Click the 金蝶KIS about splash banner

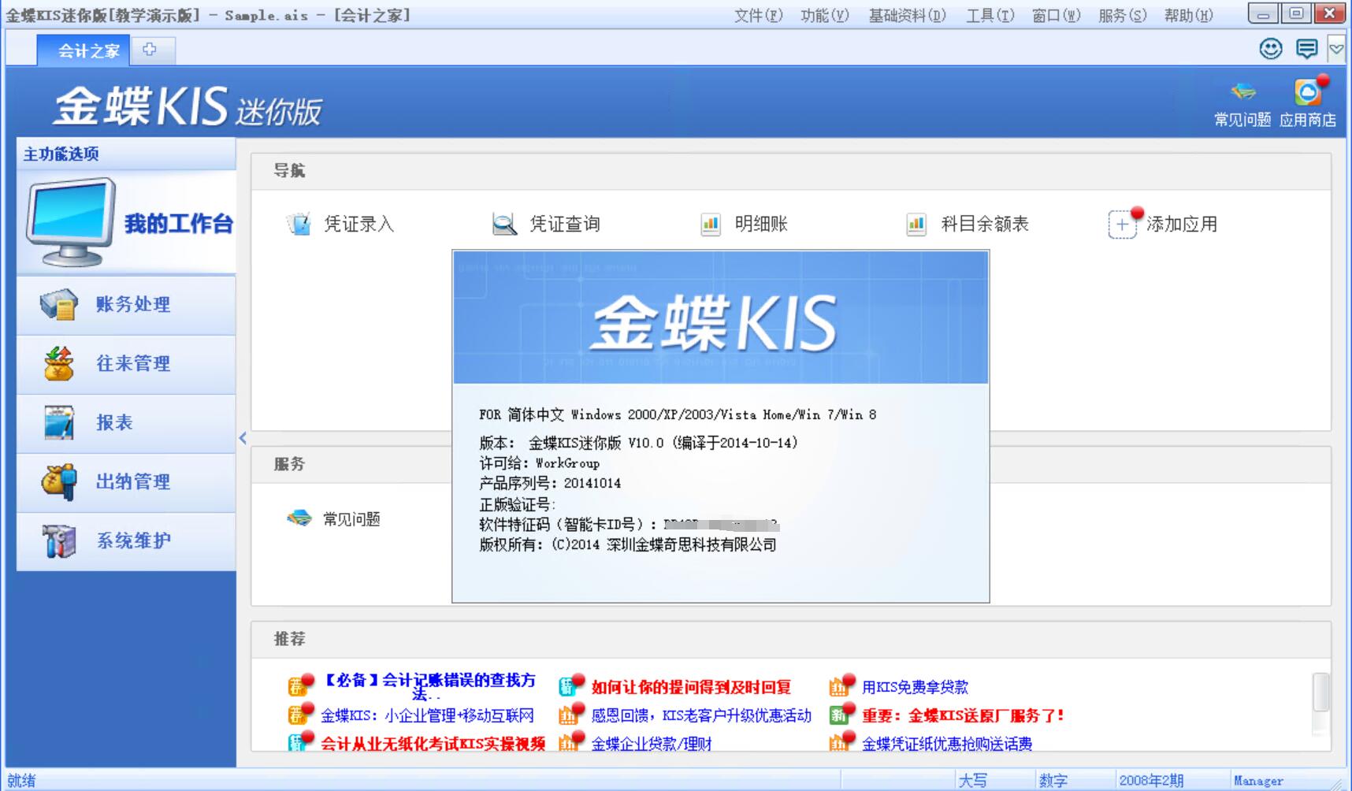[x=720, y=318]
